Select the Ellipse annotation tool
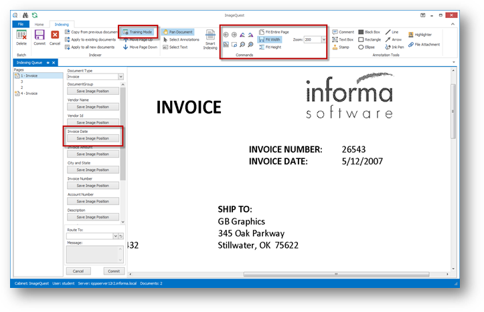The height and width of the screenshot is (312, 484). click(366, 47)
